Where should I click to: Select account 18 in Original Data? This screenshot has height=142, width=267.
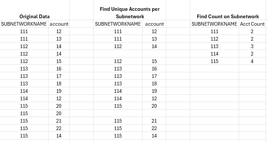pyautogui.click(x=59, y=84)
